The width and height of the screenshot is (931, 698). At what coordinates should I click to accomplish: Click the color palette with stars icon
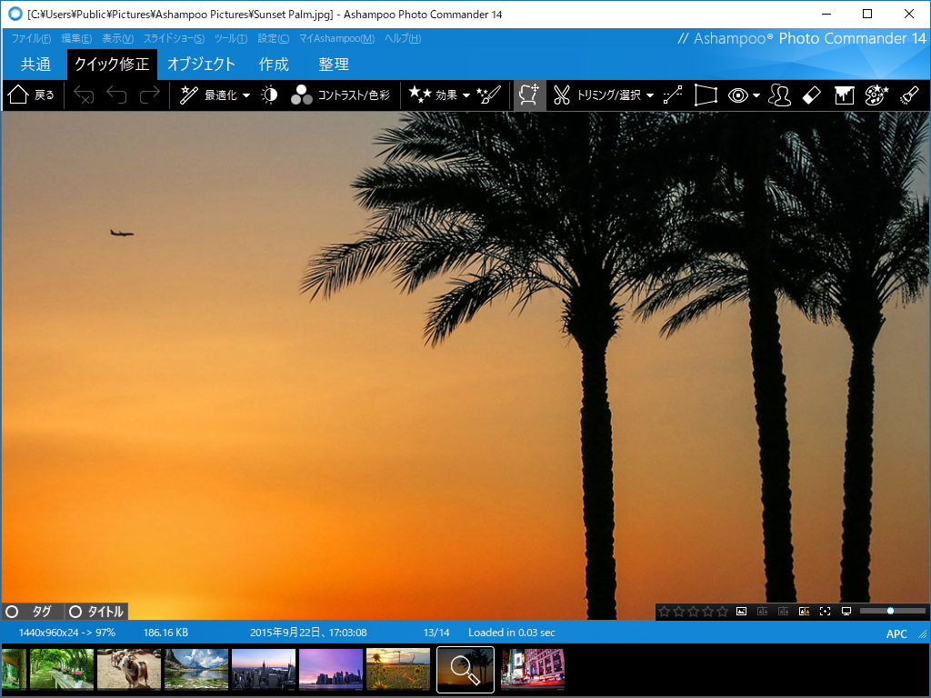pyautogui.click(x=876, y=95)
